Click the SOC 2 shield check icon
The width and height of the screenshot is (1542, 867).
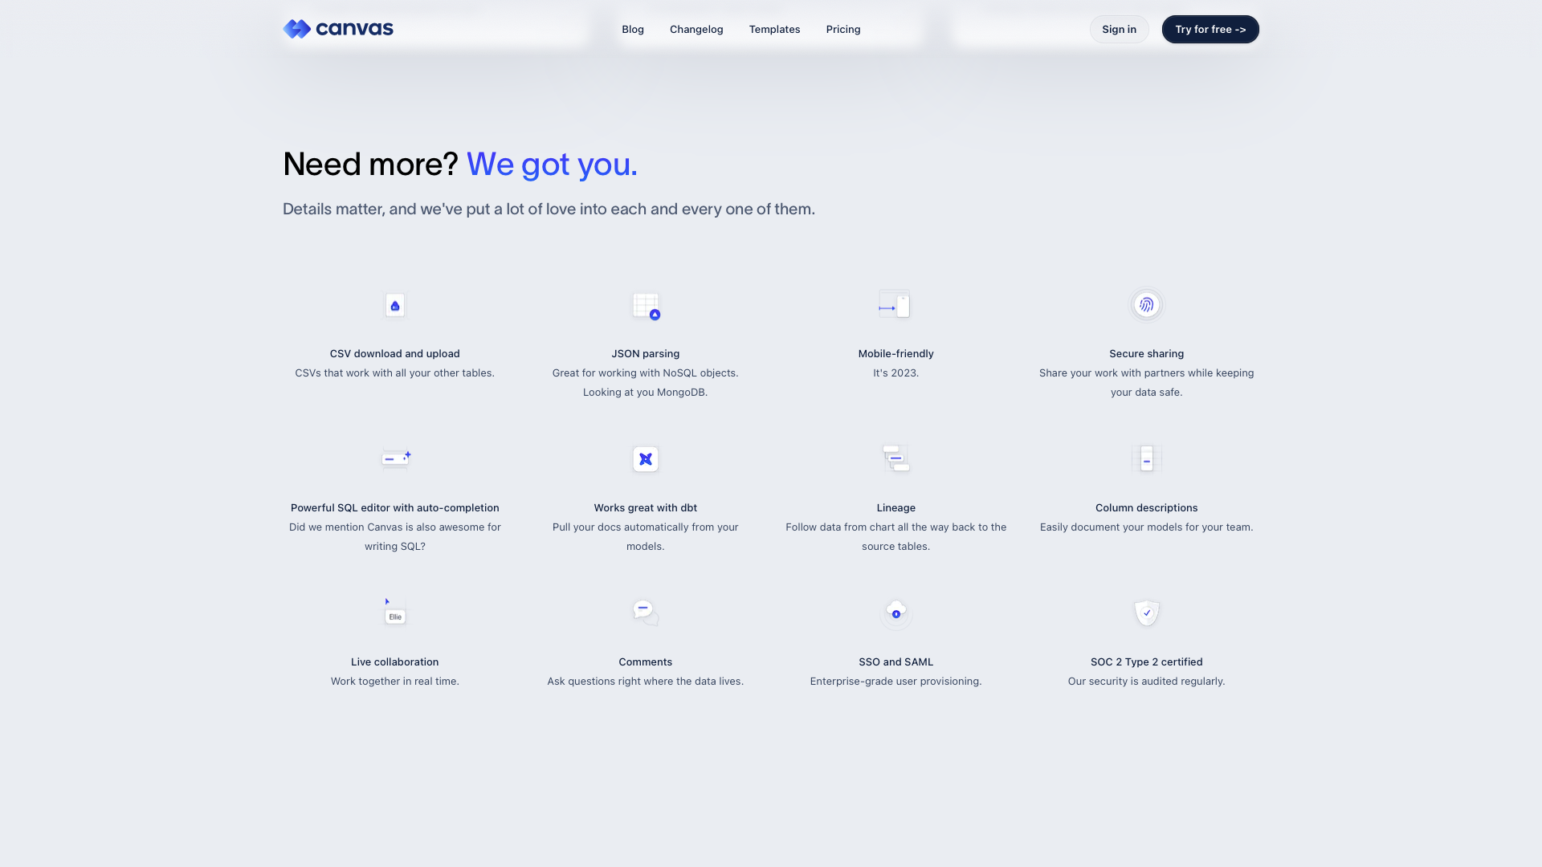click(x=1147, y=613)
